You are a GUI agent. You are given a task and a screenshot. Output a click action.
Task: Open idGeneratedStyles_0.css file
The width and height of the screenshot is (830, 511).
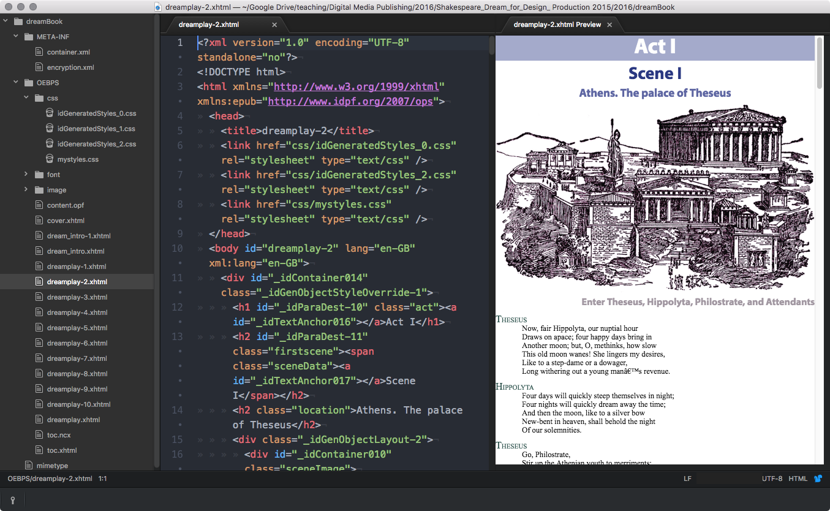(97, 113)
